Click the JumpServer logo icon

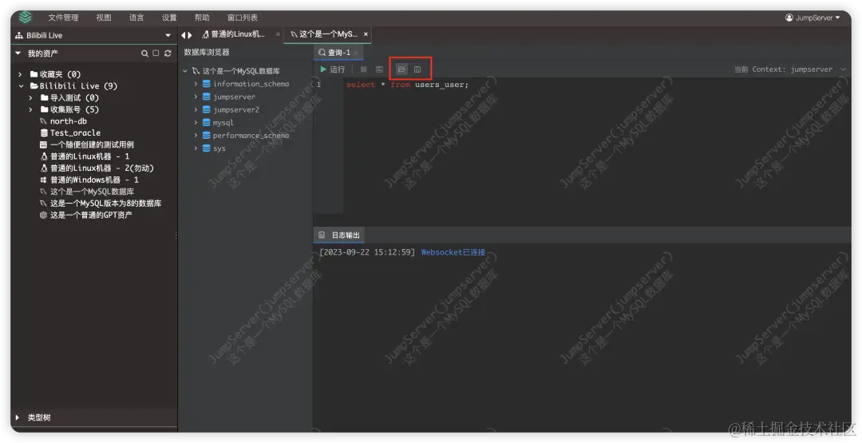[26, 17]
